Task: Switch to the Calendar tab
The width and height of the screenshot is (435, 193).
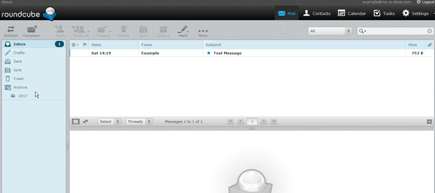Action: (352, 13)
